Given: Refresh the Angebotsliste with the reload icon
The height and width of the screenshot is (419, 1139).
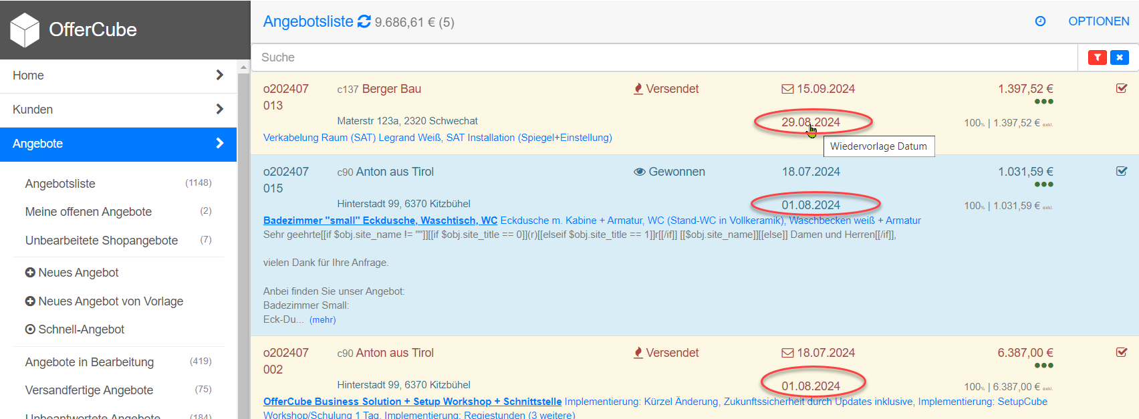Looking at the screenshot, I should click(x=364, y=21).
